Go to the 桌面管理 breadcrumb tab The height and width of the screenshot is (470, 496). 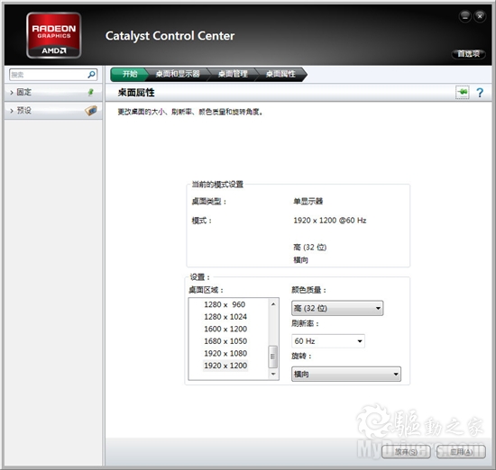pos(233,74)
